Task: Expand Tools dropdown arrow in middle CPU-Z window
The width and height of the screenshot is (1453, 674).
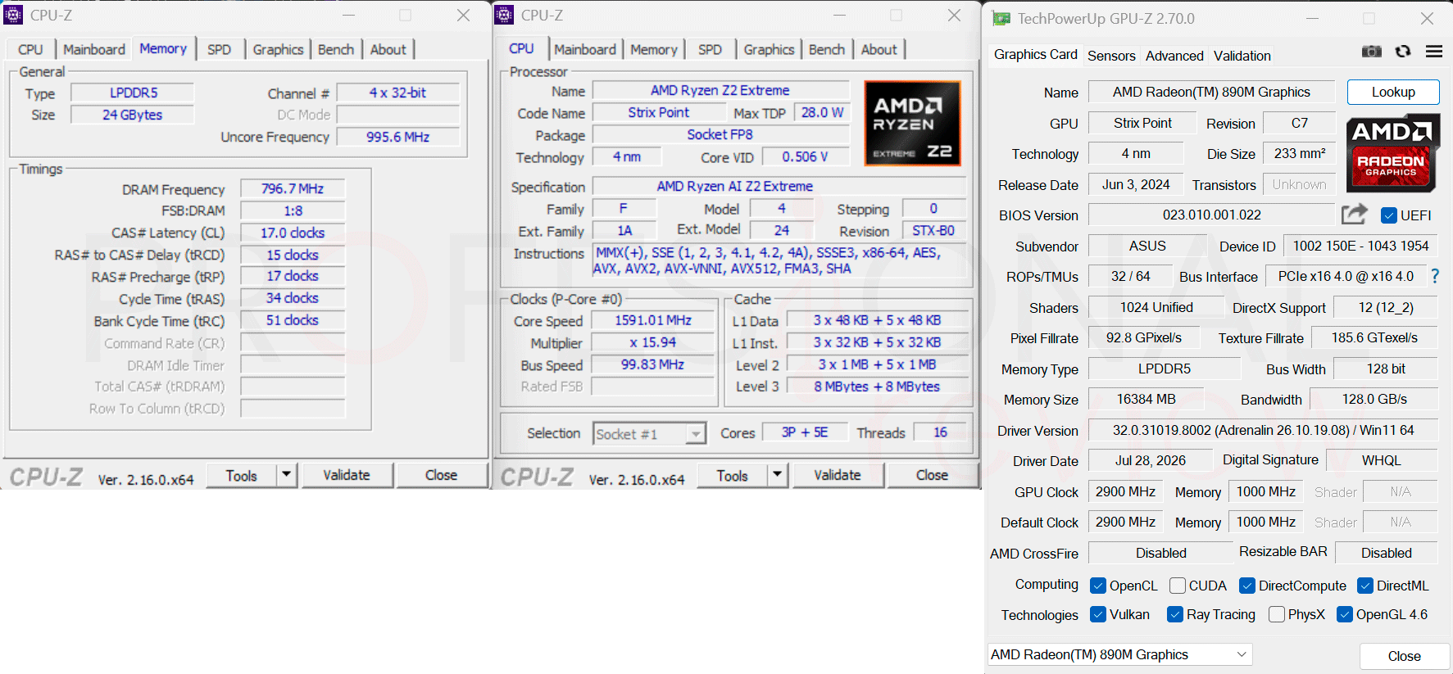Action: tap(778, 475)
